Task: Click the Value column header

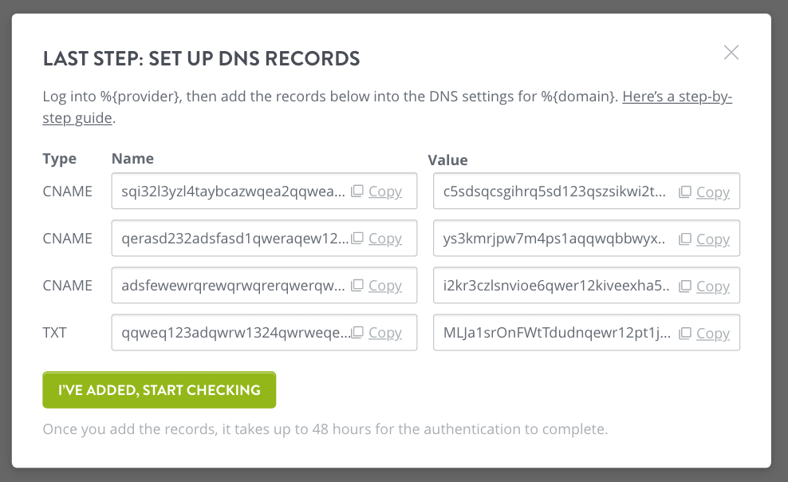Action: coord(447,160)
